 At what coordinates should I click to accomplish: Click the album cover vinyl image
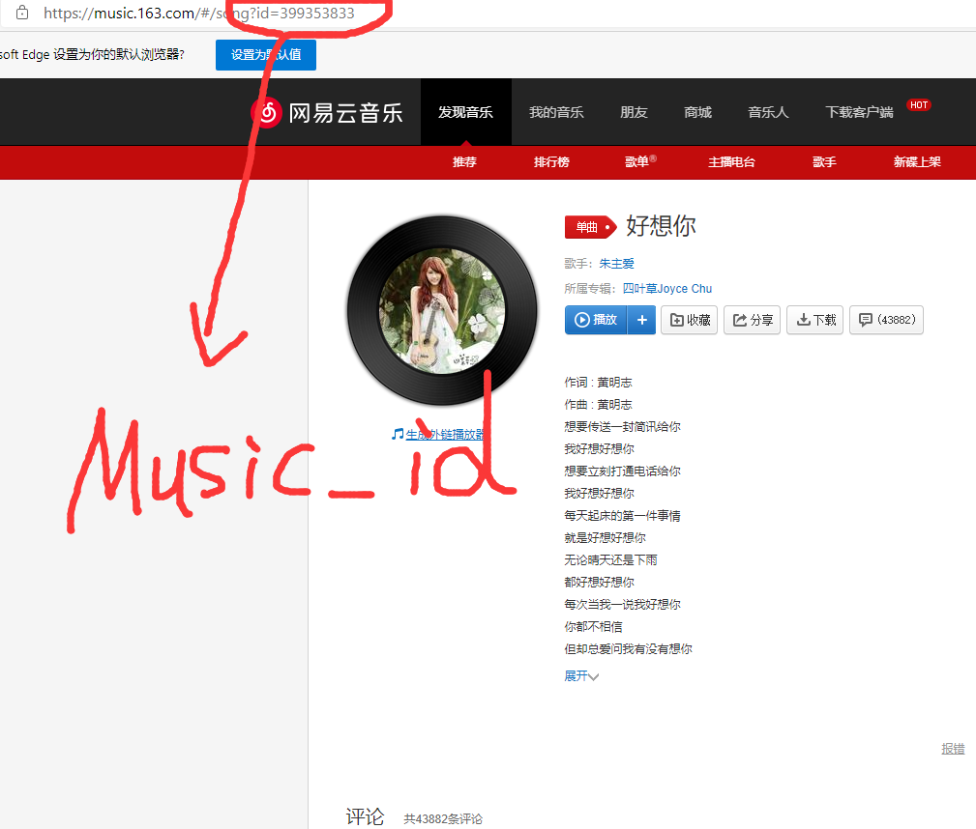pos(442,310)
